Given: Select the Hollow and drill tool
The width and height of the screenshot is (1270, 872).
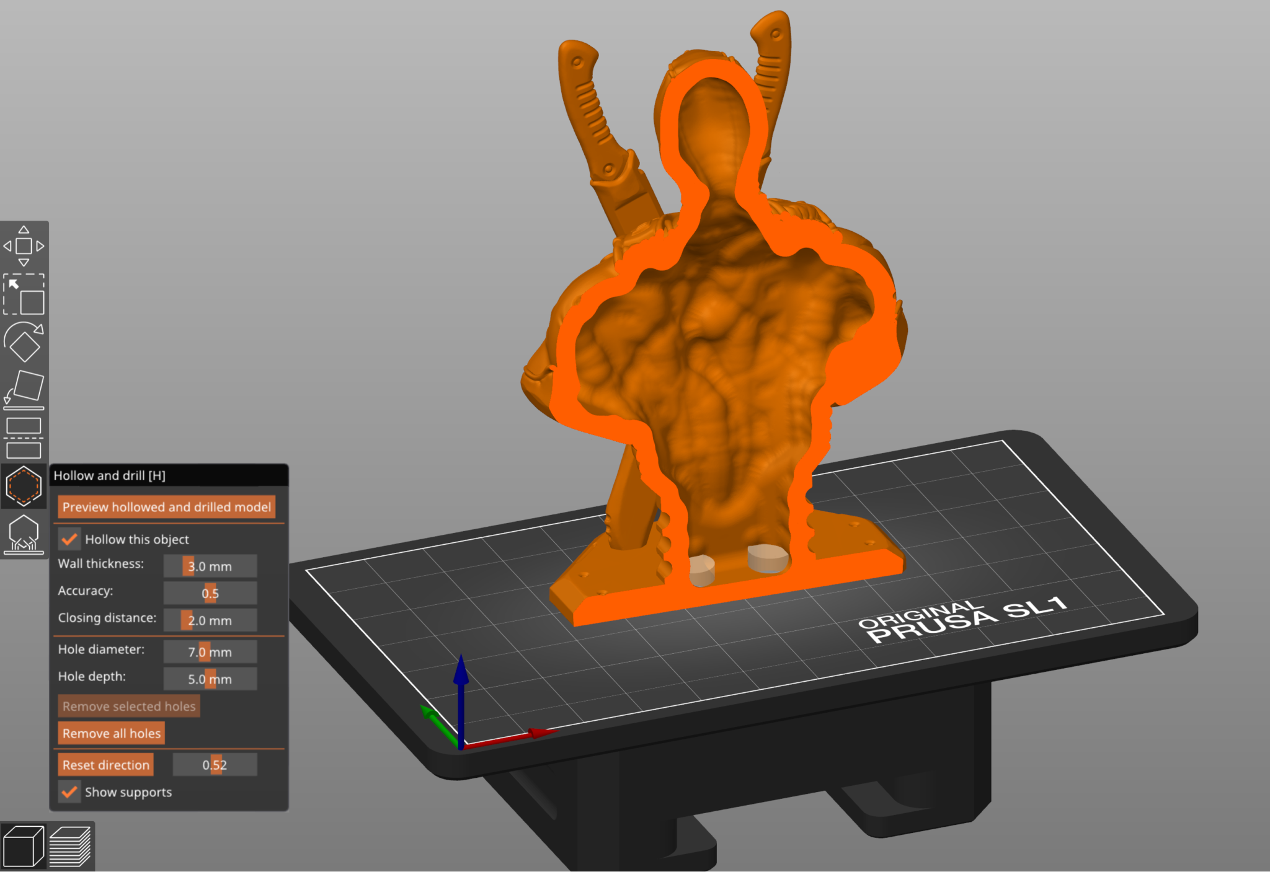Looking at the screenshot, I should tap(25, 485).
